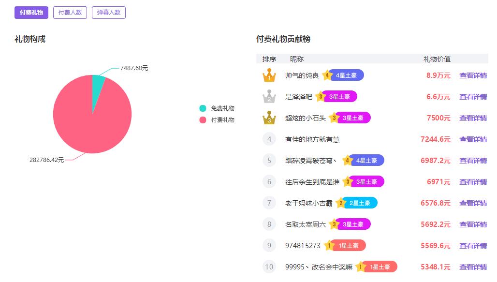Click the teal free-gift pie slice
The image size is (497, 282).
pos(97,82)
